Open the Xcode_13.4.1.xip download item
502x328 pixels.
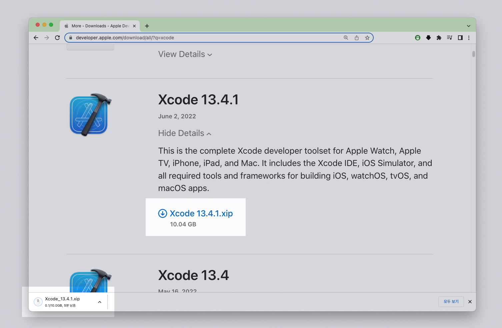pyautogui.click(x=68, y=302)
